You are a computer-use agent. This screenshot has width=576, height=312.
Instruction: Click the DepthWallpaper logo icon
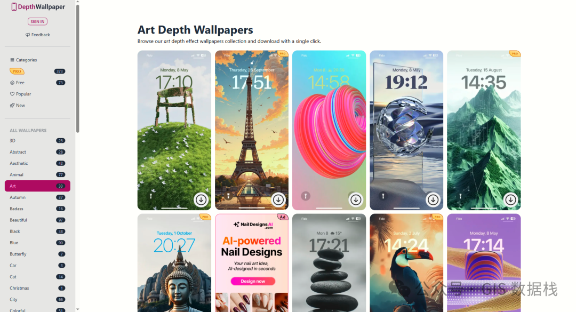coord(13,6)
